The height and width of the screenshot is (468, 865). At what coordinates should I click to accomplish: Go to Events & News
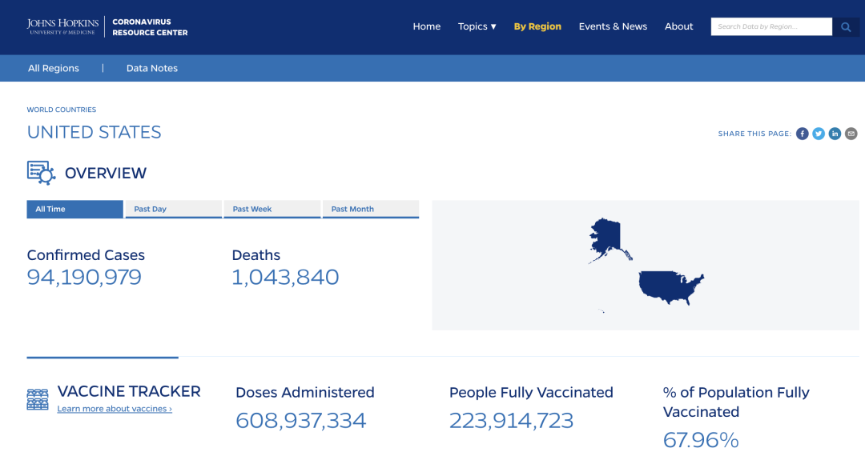613,26
